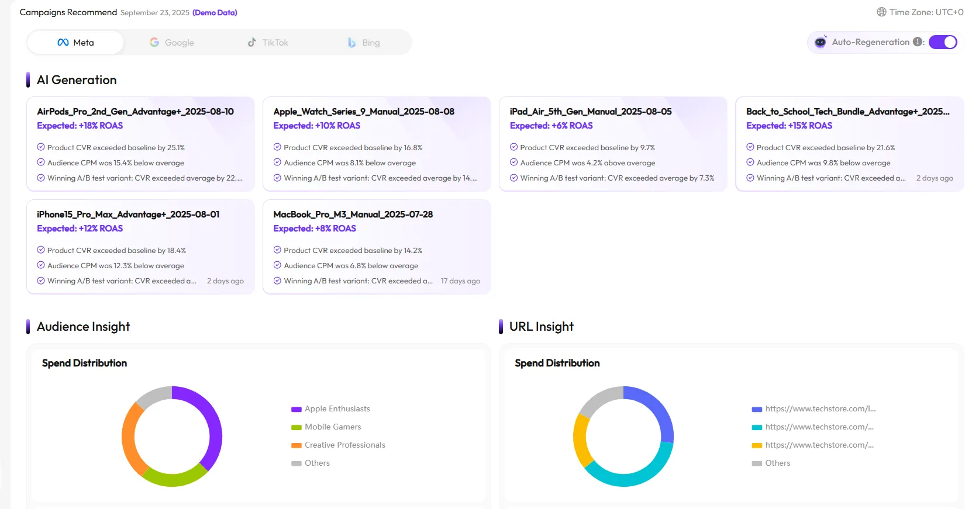Click the robot icon beside Auto-Regeneration
This screenshot has width=972, height=509.
821,42
